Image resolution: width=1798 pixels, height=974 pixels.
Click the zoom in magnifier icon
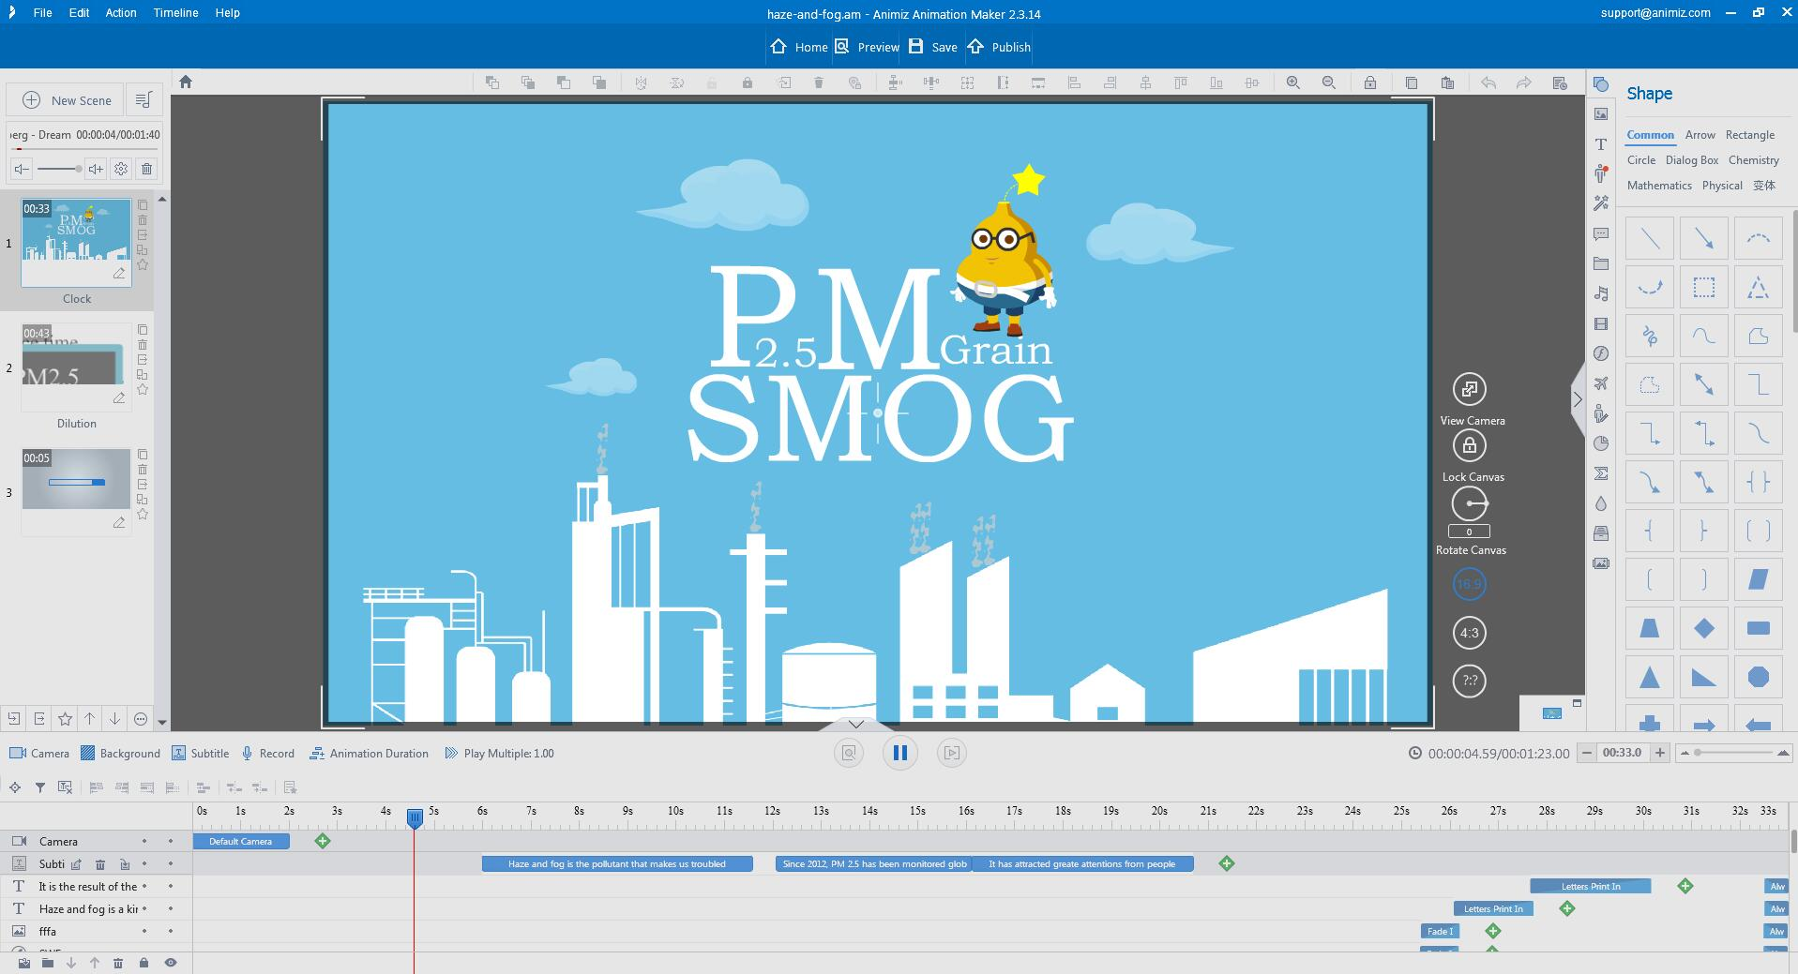click(x=1293, y=82)
